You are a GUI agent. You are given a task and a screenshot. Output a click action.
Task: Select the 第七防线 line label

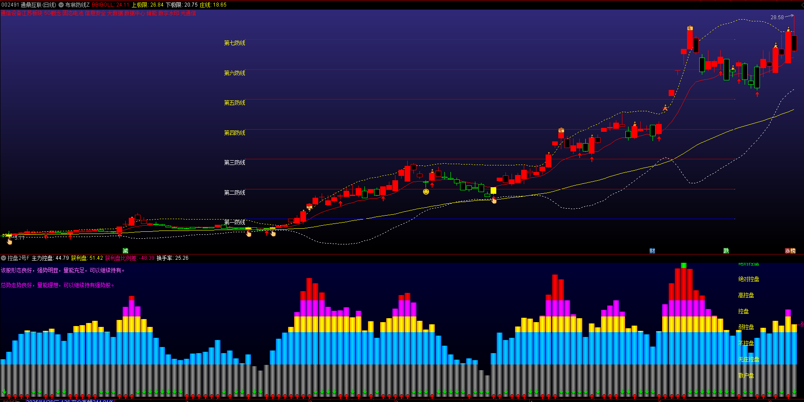pos(235,43)
